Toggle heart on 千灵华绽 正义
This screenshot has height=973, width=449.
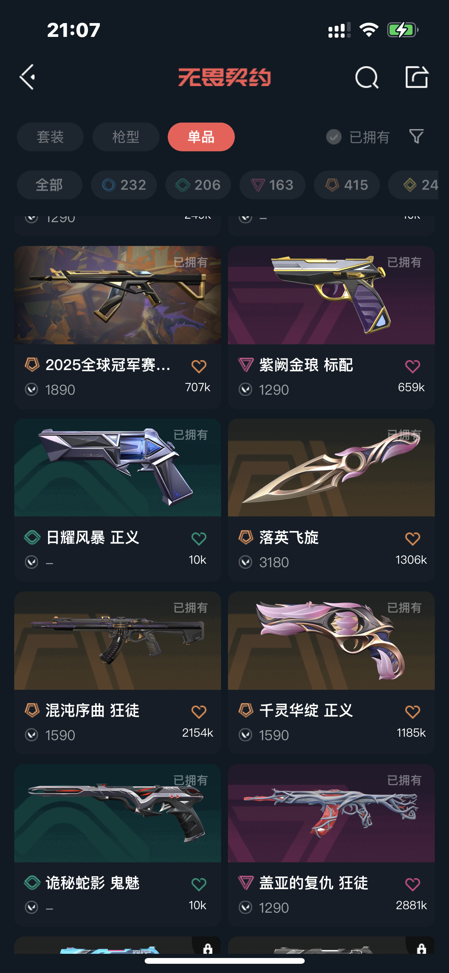(413, 712)
